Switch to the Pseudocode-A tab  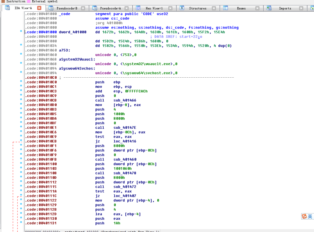click(x=110, y=8)
